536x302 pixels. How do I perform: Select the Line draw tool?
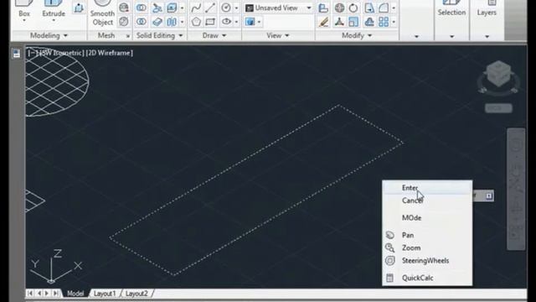pos(210,8)
